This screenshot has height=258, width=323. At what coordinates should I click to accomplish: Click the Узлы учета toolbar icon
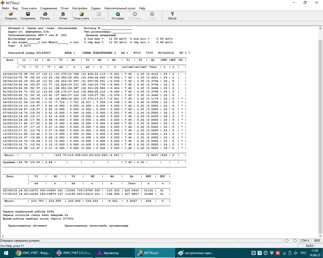tap(81, 14)
